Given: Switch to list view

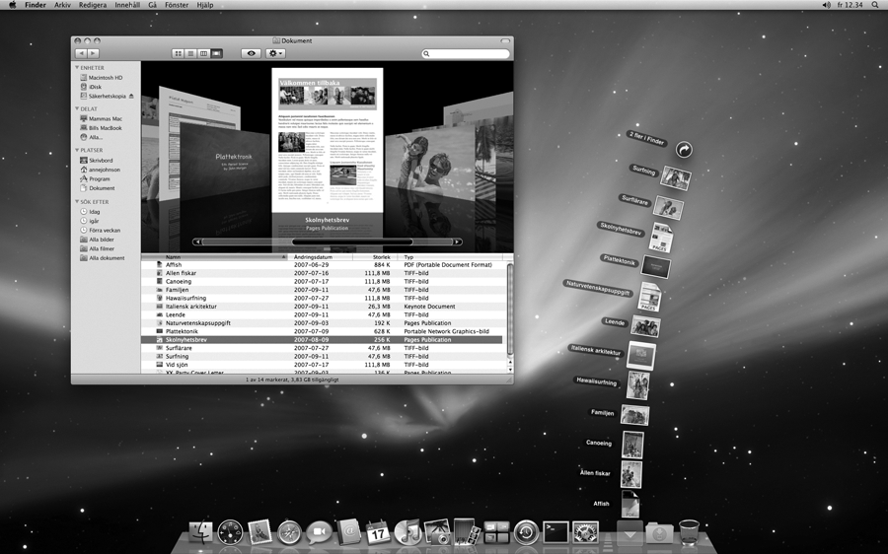Looking at the screenshot, I should [190, 53].
